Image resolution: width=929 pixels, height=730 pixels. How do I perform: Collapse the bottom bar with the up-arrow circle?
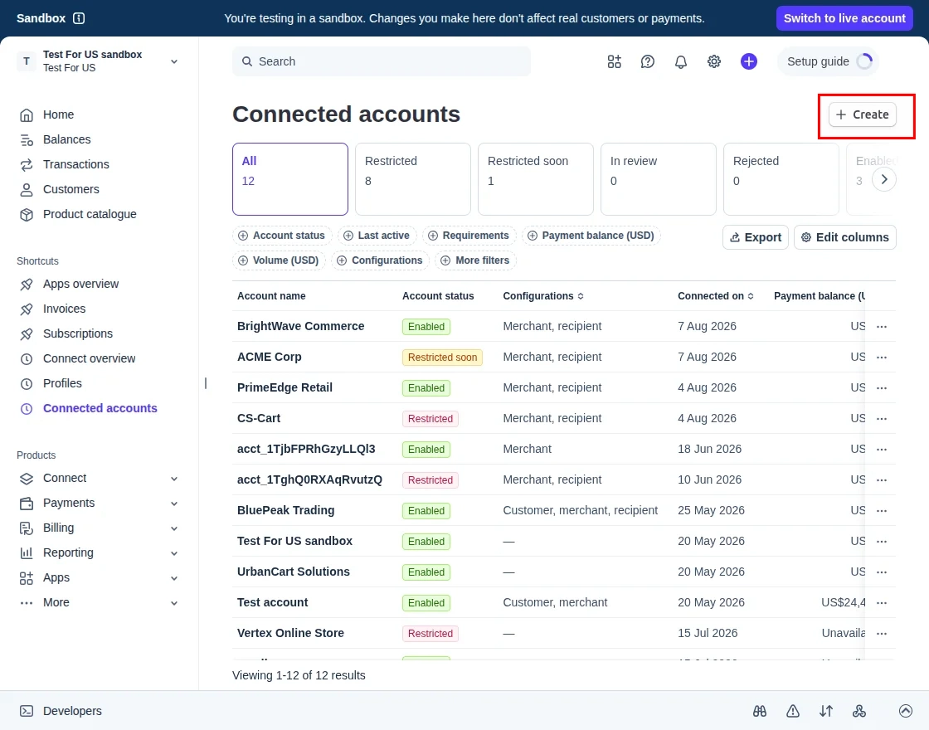[x=905, y=711]
